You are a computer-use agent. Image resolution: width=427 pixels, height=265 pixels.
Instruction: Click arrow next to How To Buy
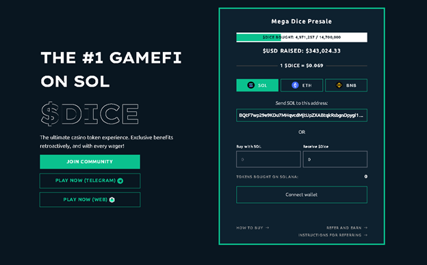pyautogui.click(x=267, y=227)
